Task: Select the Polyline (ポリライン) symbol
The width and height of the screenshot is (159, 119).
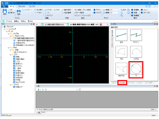Action: click(x=136, y=35)
